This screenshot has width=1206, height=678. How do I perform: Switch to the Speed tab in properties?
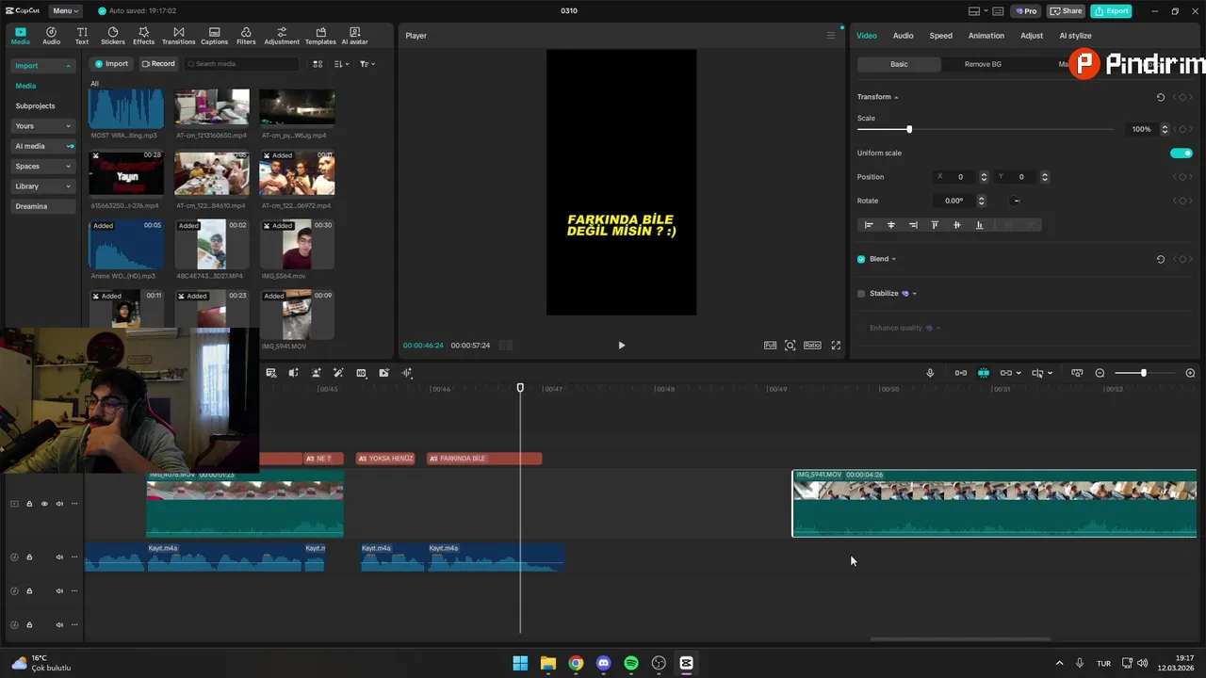[x=940, y=36]
